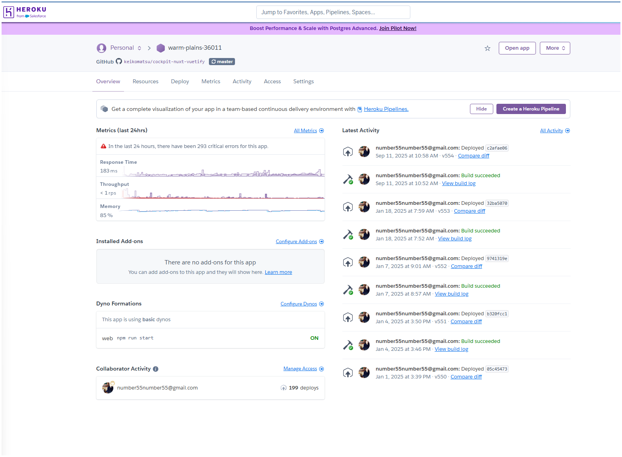Click the arrow icon beside All Metrics
Viewport: 622px width, 457px height.
[321, 131]
